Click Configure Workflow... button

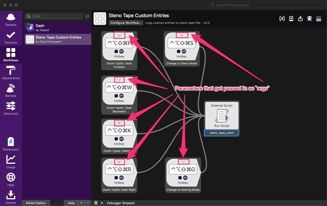tap(126, 23)
